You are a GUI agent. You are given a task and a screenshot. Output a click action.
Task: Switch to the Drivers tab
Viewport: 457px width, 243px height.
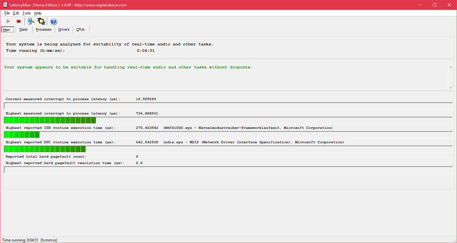(64, 29)
